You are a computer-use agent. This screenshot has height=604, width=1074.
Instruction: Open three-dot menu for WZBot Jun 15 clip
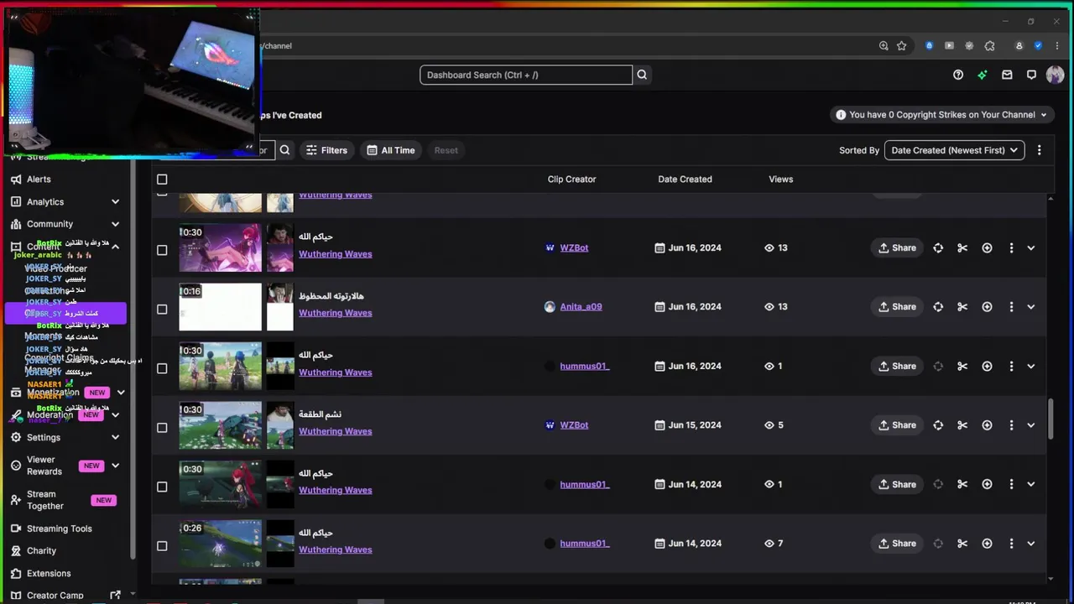(1011, 425)
